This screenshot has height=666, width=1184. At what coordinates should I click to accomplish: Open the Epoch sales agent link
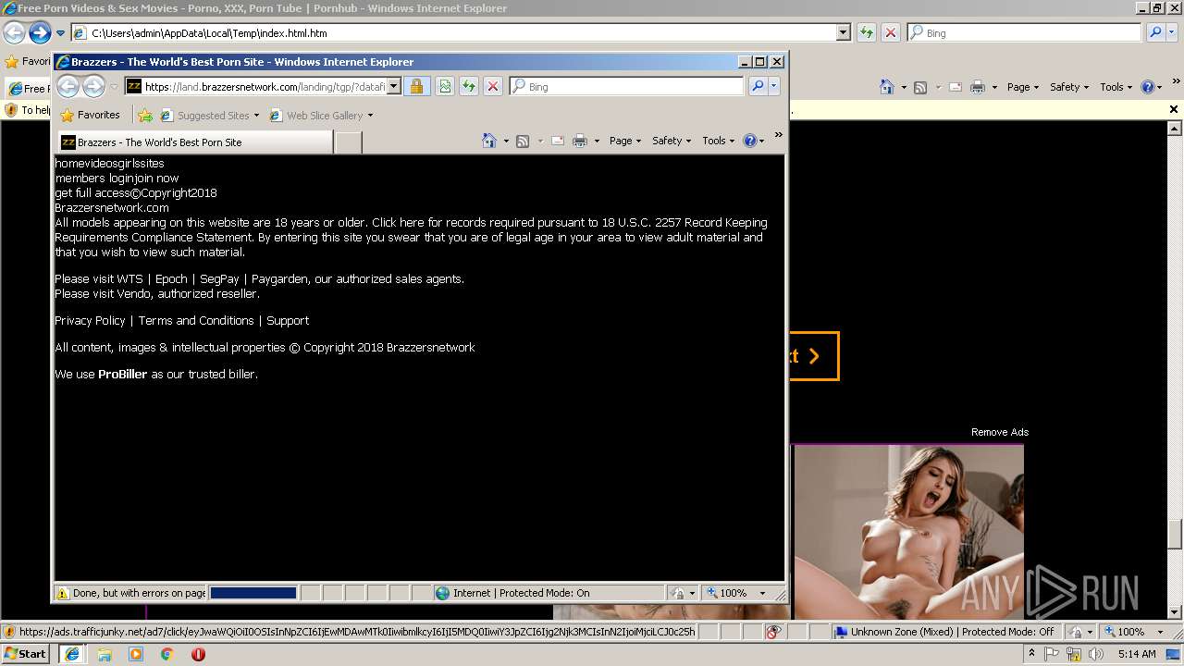click(171, 278)
